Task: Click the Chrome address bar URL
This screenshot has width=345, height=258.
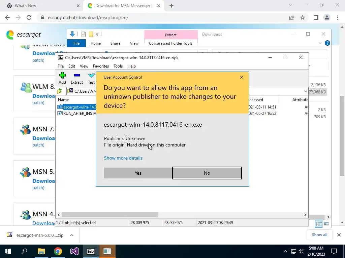Action: pyautogui.click(x=88, y=17)
